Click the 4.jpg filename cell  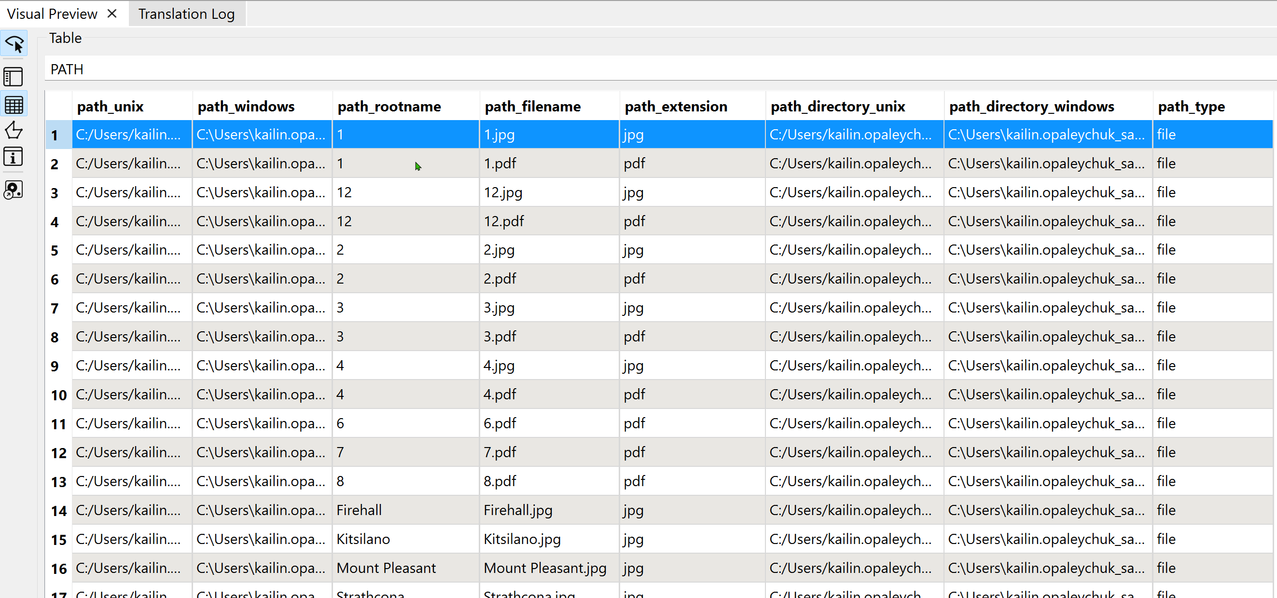(549, 366)
